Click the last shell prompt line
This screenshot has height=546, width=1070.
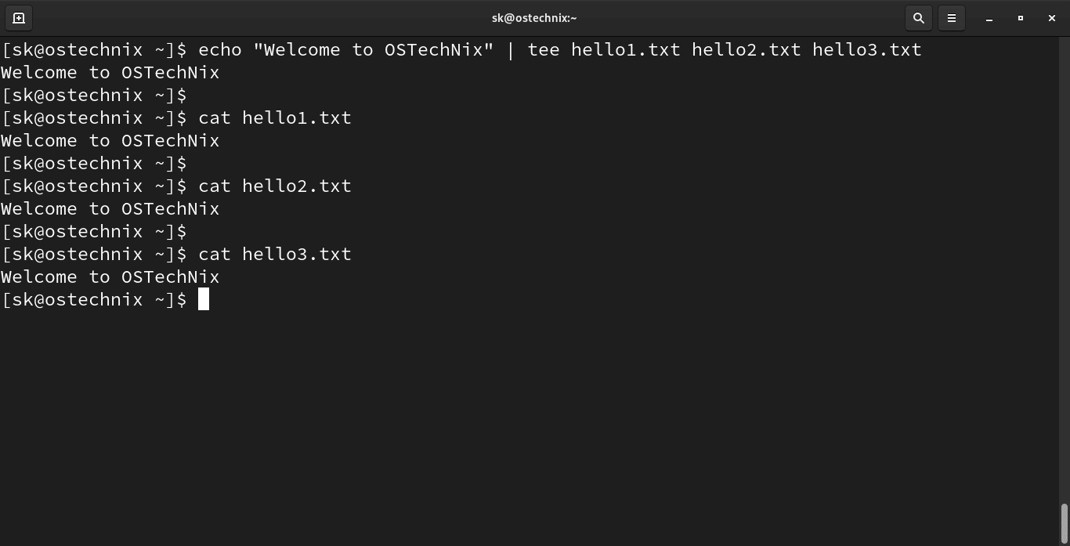coord(94,299)
